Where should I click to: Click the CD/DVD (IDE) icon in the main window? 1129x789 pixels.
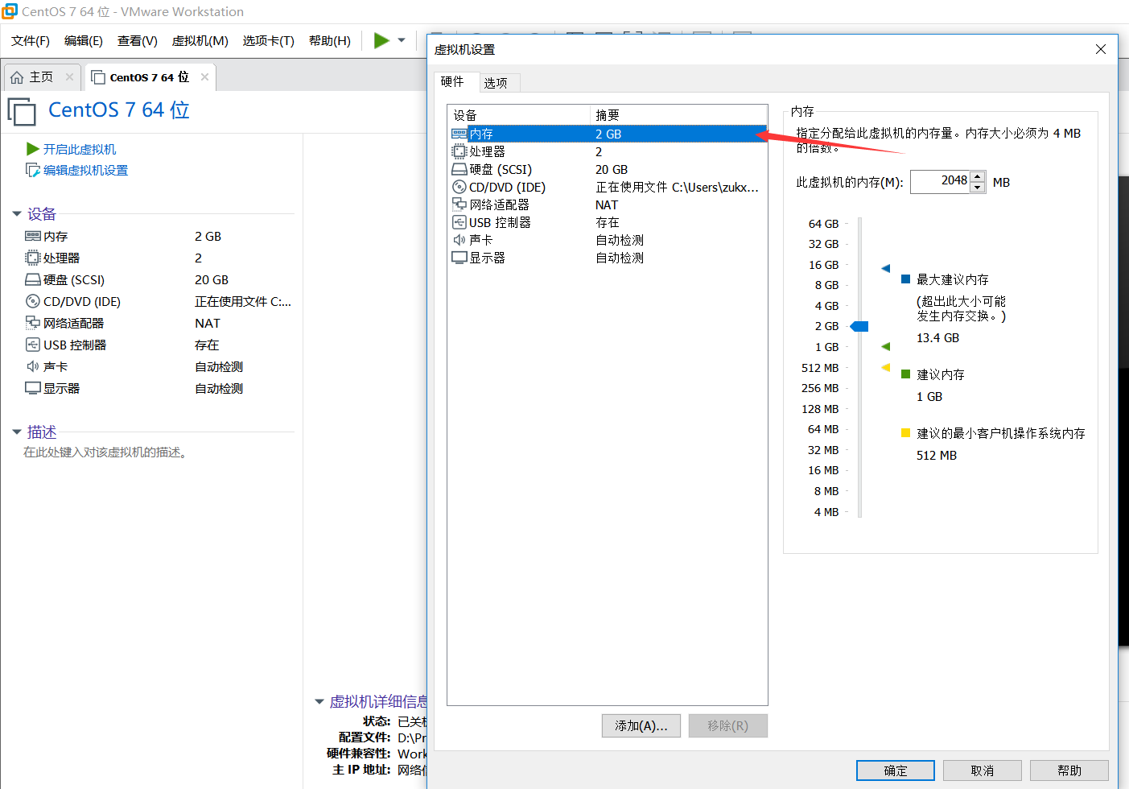[x=33, y=301]
